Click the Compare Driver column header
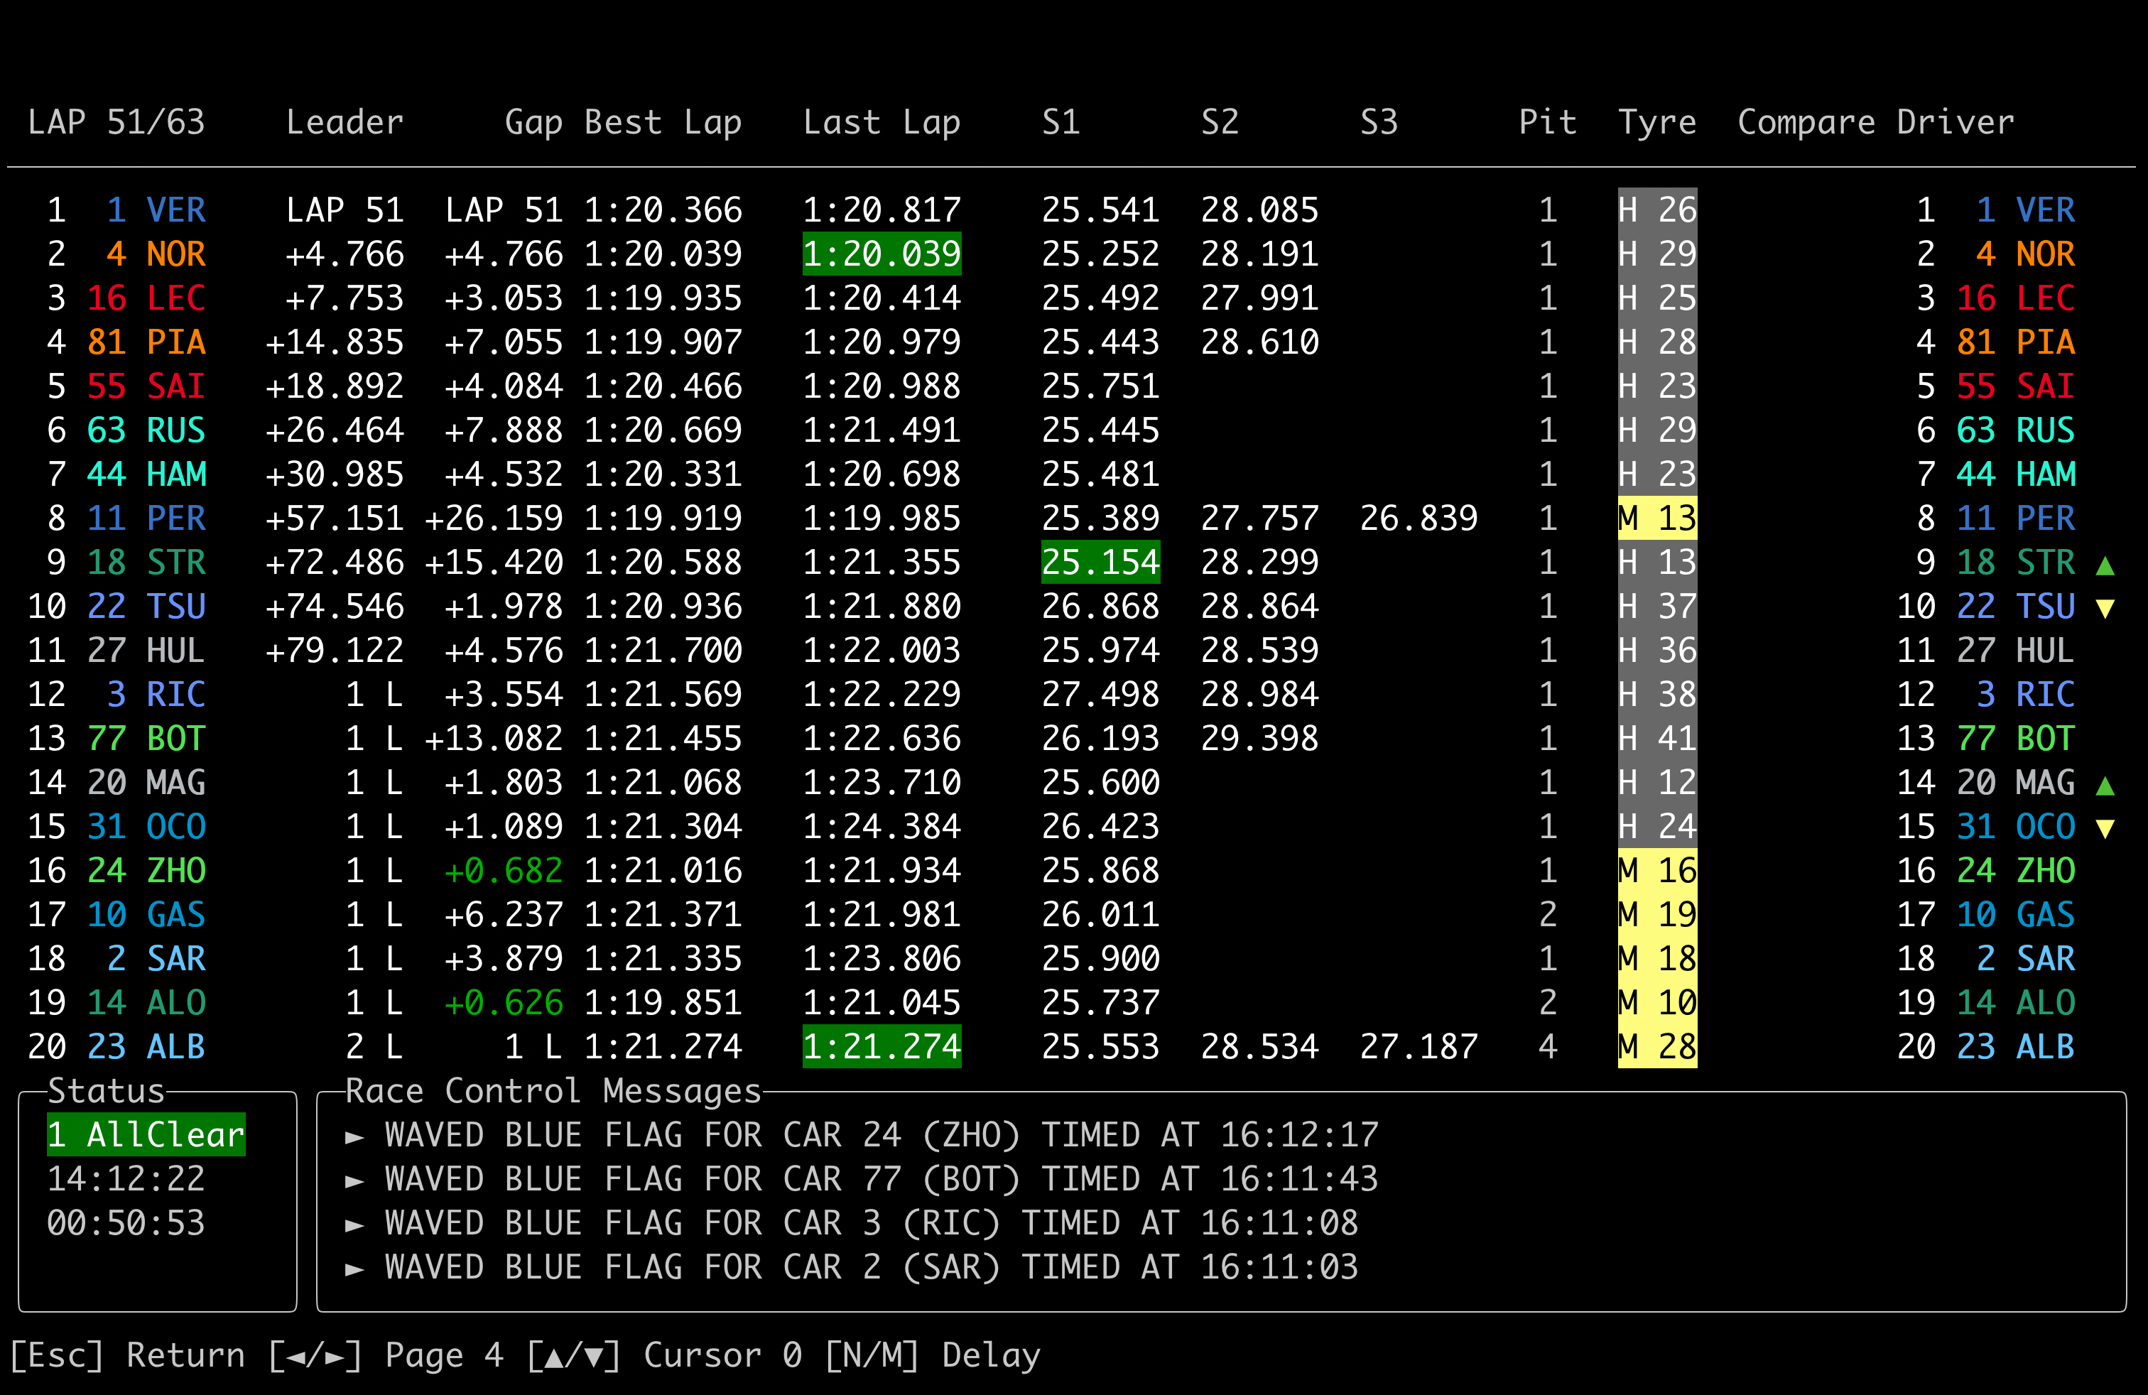This screenshot has height=1395, width=2148. point(1875,122)
